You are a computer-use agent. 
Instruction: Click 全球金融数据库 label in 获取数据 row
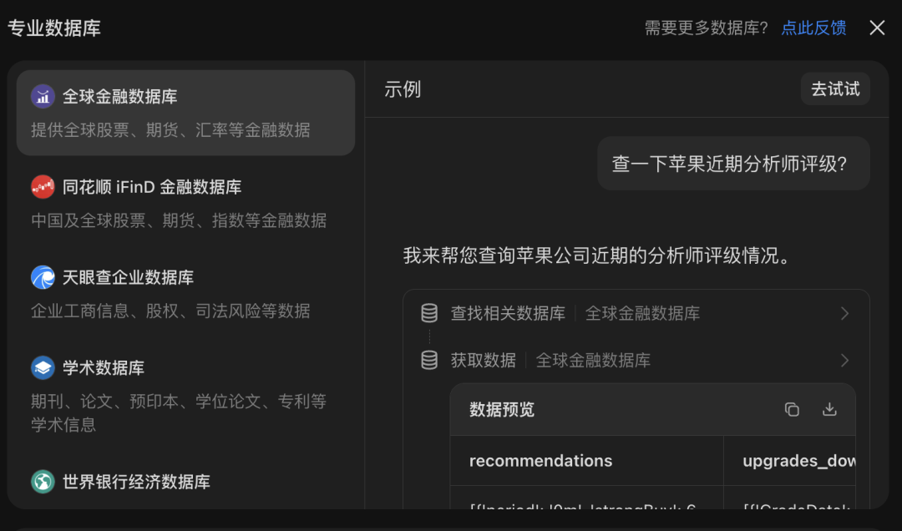[592, 360]
